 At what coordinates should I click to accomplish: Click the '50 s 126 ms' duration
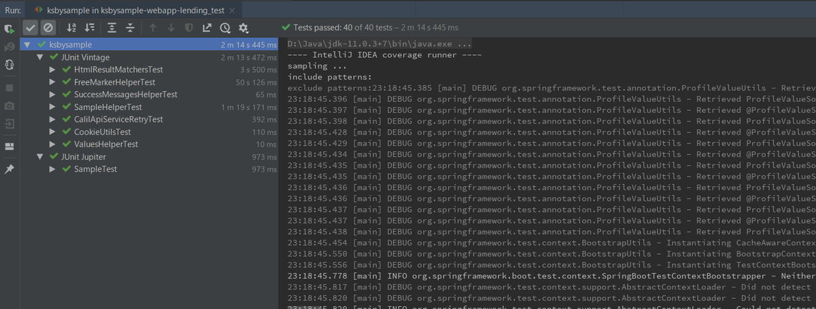(x=256, y=82)
